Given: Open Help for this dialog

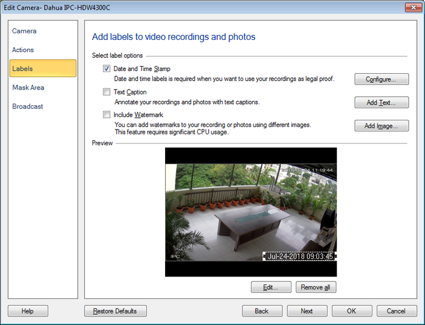Looking at the screenshot, I should [x=28, y=311].
